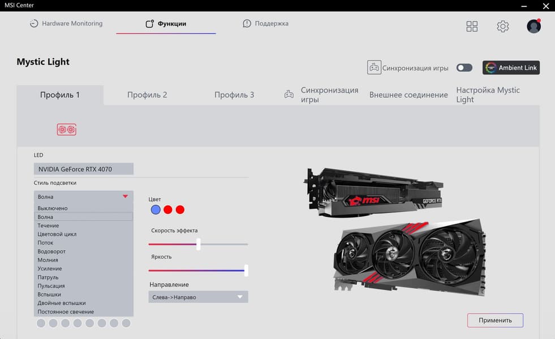Switch to Функции tab
The height and width of the screenshot is (339, 555).
166,24
